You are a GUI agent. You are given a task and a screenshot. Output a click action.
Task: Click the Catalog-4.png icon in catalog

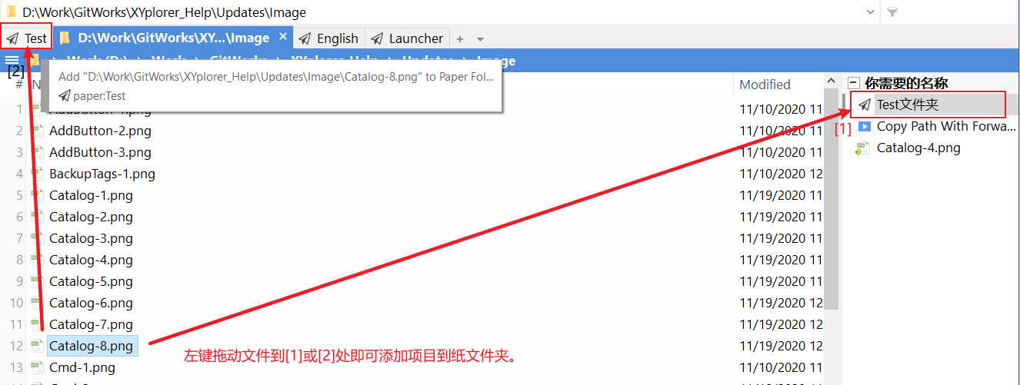tap(864, 148)
